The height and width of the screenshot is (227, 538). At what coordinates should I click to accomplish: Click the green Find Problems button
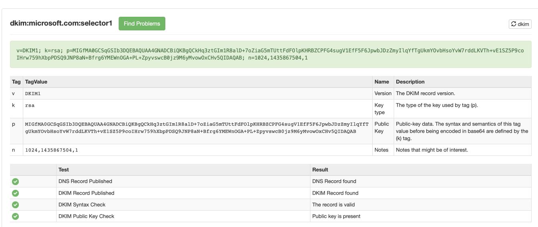click(x=142, y=24)
